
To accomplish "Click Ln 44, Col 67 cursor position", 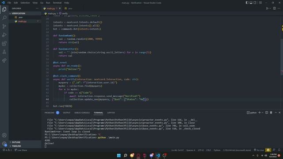I will [x=177, y=150].
